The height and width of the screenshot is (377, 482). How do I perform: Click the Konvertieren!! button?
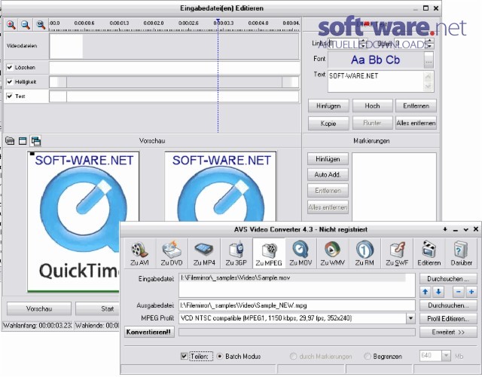(149, 332)
